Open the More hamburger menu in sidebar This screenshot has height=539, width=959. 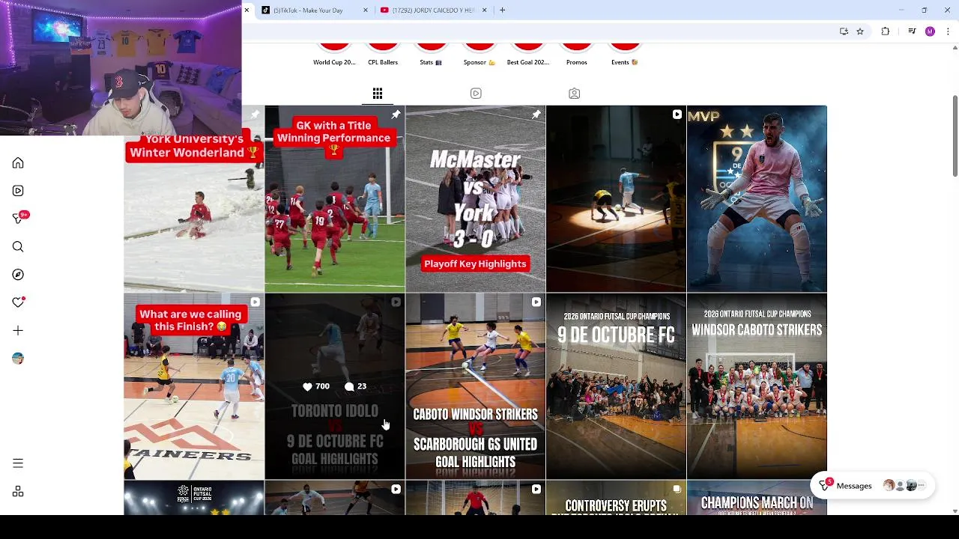point(18,463)
